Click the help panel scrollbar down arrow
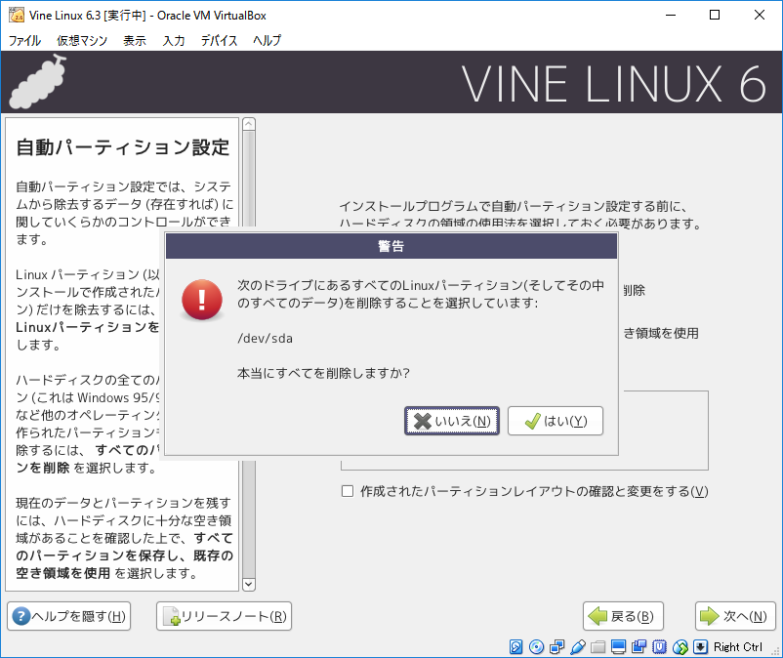This screenshot has width=783, height=658. tap(248, 584)
